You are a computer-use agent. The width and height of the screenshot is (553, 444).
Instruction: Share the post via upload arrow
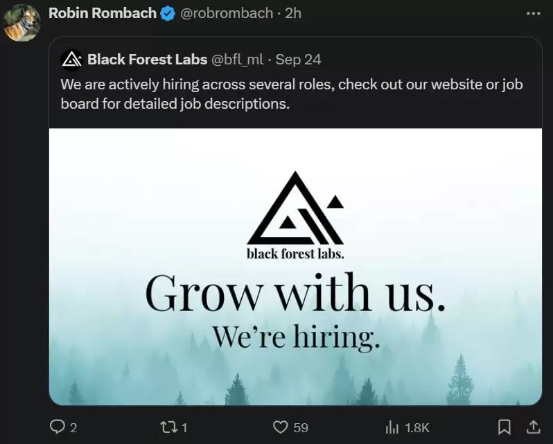point(534,427)
